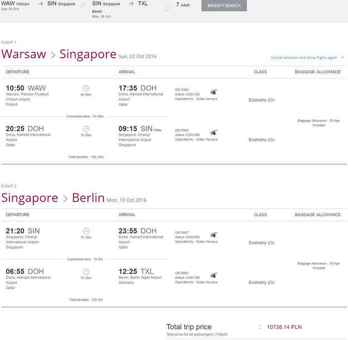348x340 pixels.
Task: Click aircraft type Airbus A330-200
Action: 187,94
